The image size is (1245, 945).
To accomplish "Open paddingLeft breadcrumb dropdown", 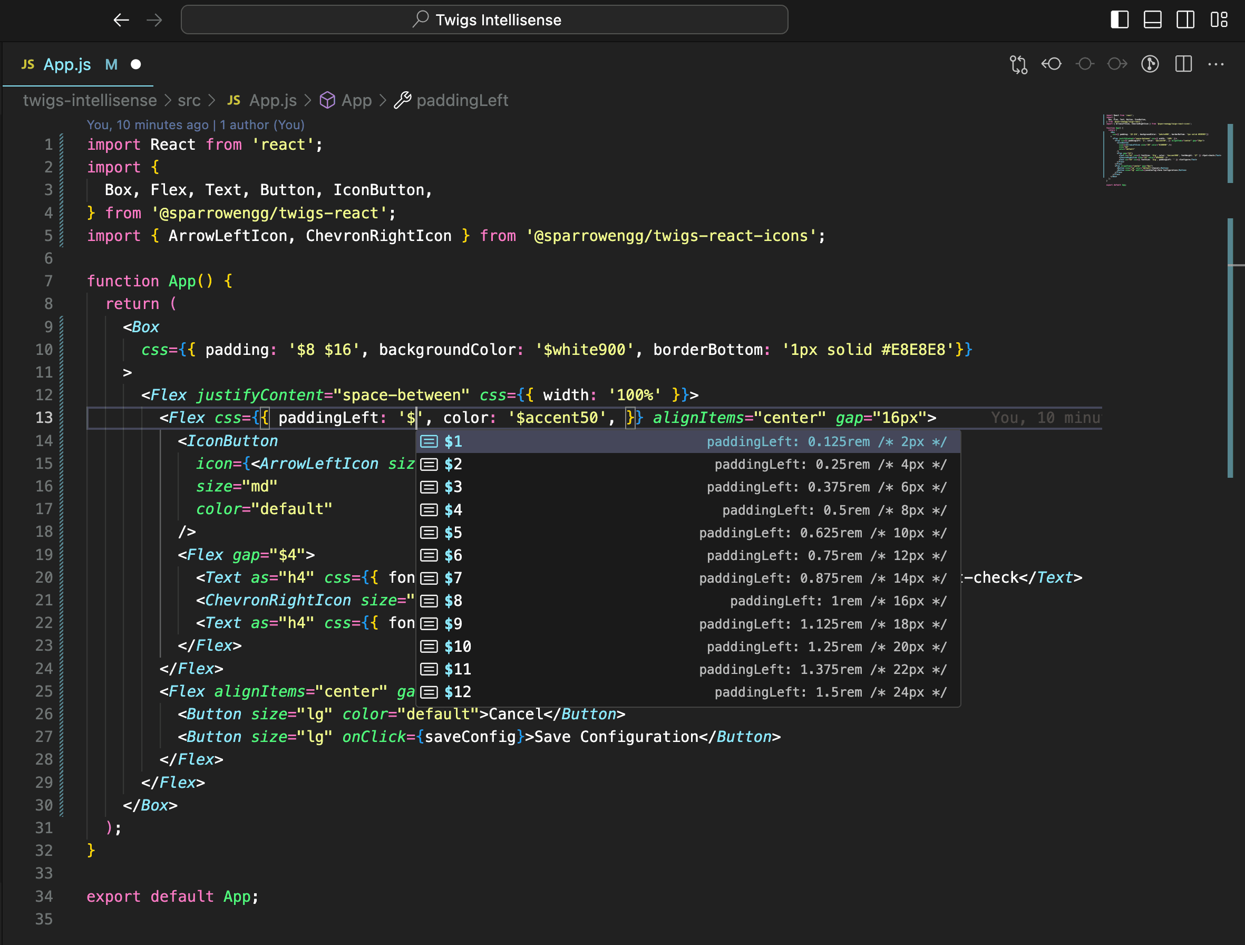I will pyautogui.click(x=462, y=100).
